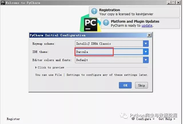Click the Registration notification info icon
183x124 pixels.
(94, 11)
